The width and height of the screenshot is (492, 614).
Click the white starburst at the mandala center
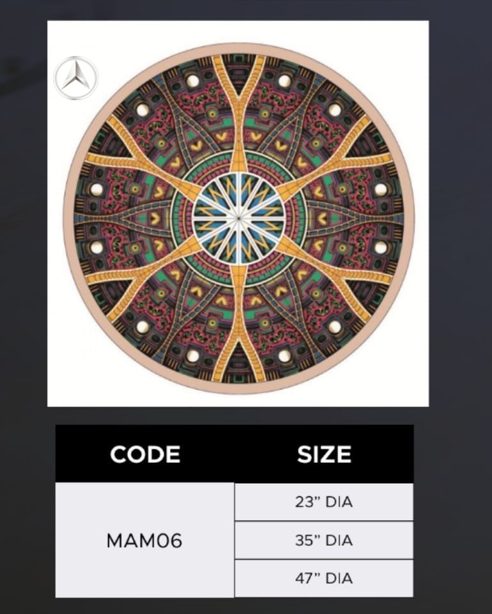click(x=238, y=218)
